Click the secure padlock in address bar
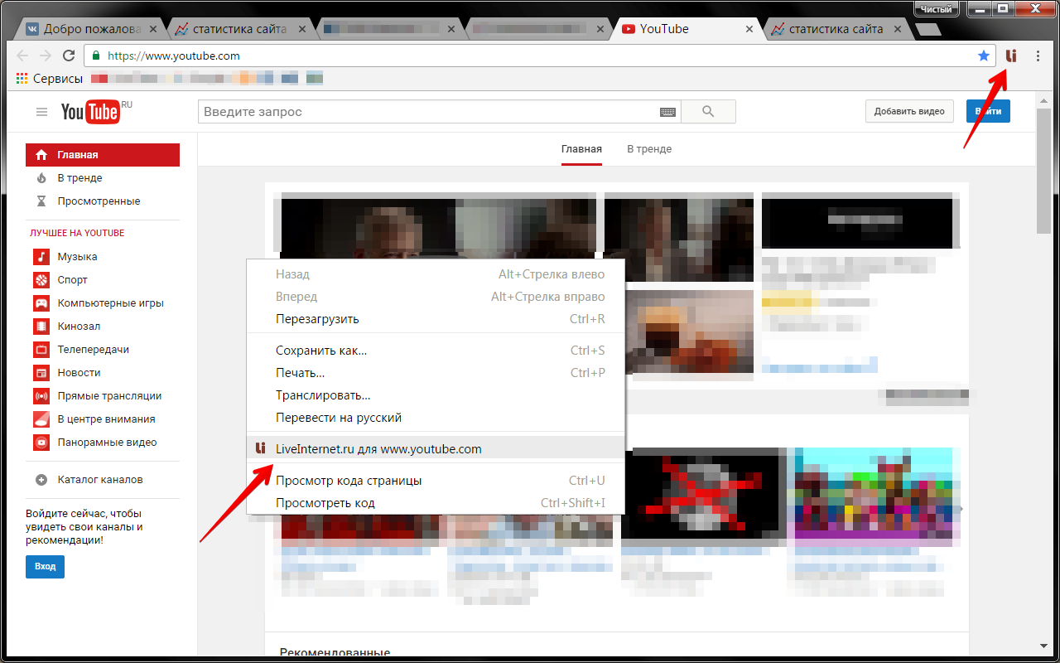The width and height of the screenshot is (1060, 663). 96,56
